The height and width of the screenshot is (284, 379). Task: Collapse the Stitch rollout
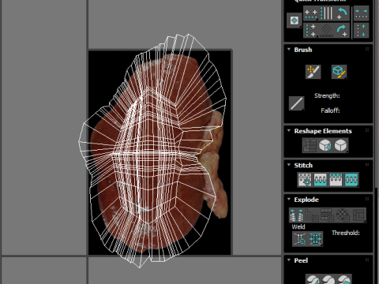click(x=289, y=165)
